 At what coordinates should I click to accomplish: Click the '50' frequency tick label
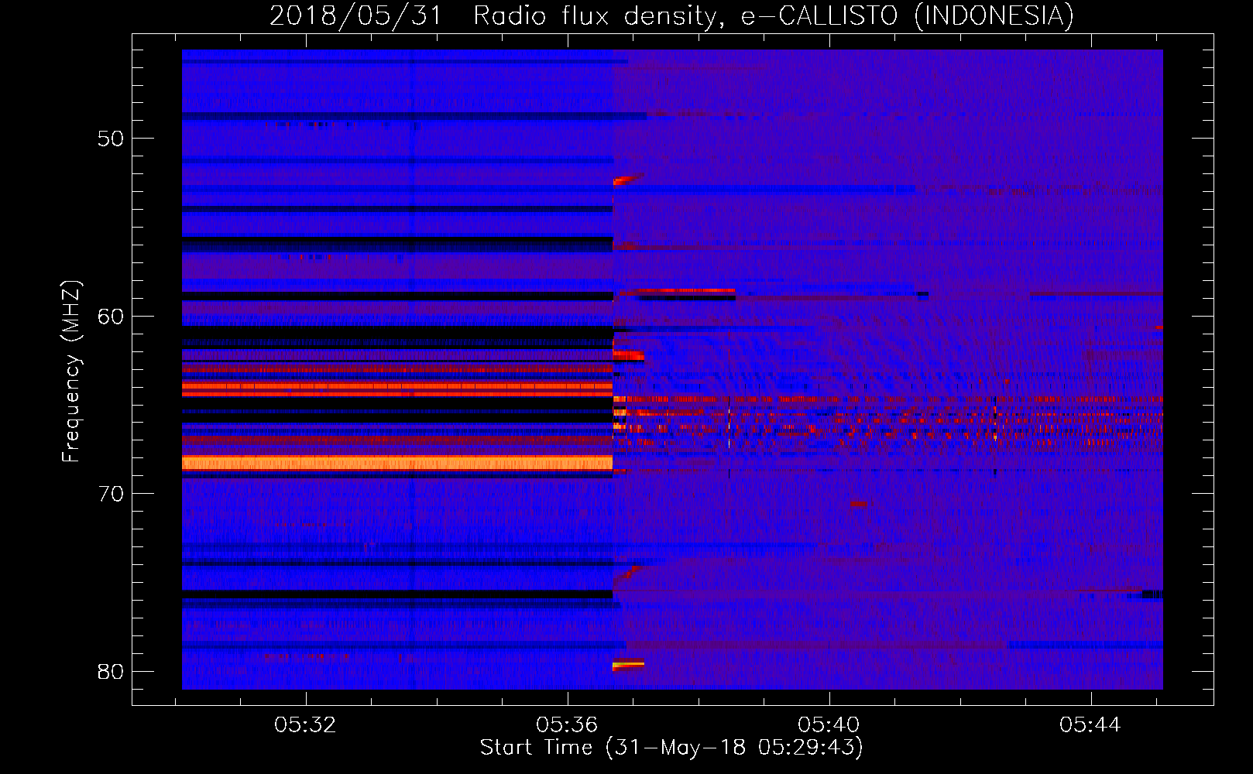pyautogui.click(x=111, y=139)
